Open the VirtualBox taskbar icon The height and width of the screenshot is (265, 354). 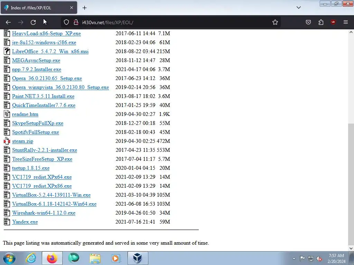(138, 258)
